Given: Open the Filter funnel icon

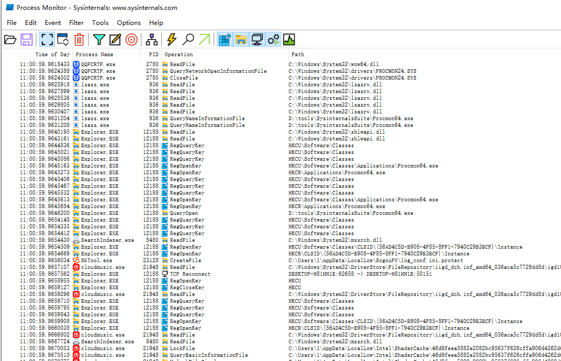Looking at the screenshot, I should coord(99,40).
